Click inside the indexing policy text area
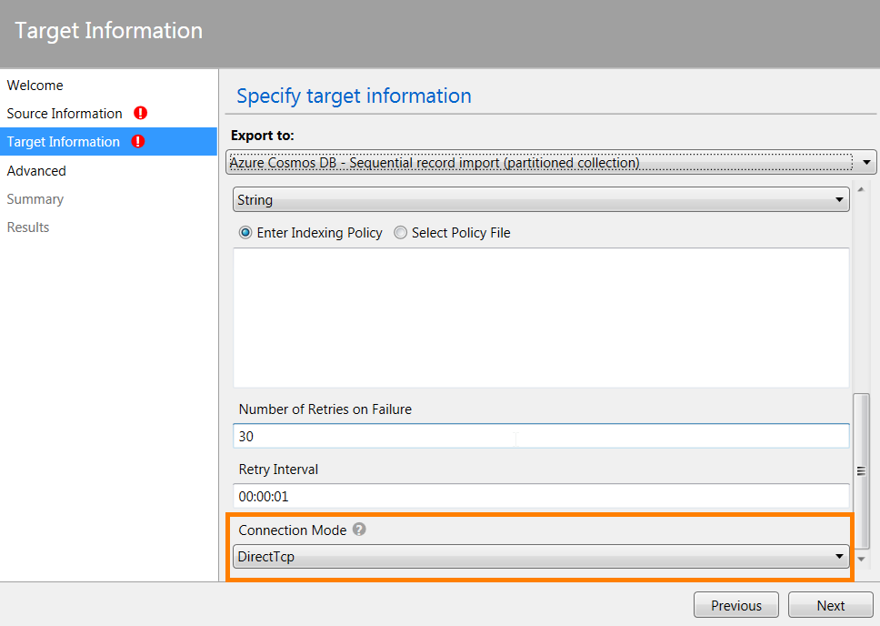 coord(541,318)
